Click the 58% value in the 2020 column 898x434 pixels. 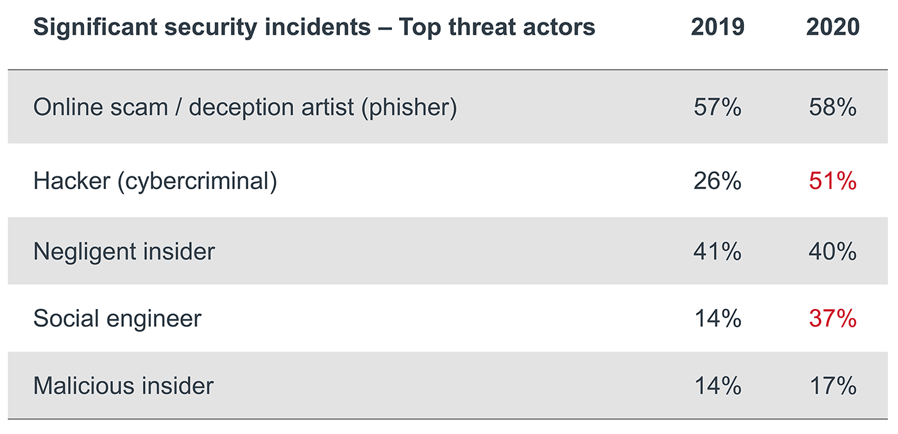click(833, 108)
